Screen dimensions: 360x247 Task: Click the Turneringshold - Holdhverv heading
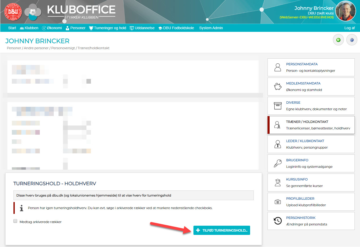coord(55,184)
